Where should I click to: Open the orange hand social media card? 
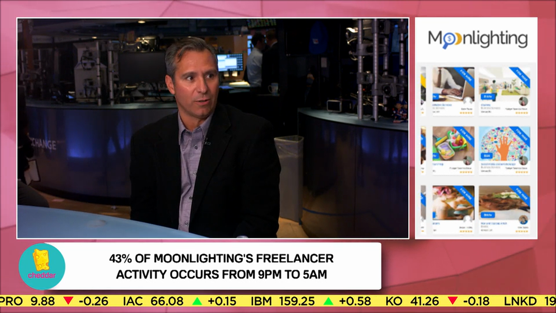pos(504,150)
